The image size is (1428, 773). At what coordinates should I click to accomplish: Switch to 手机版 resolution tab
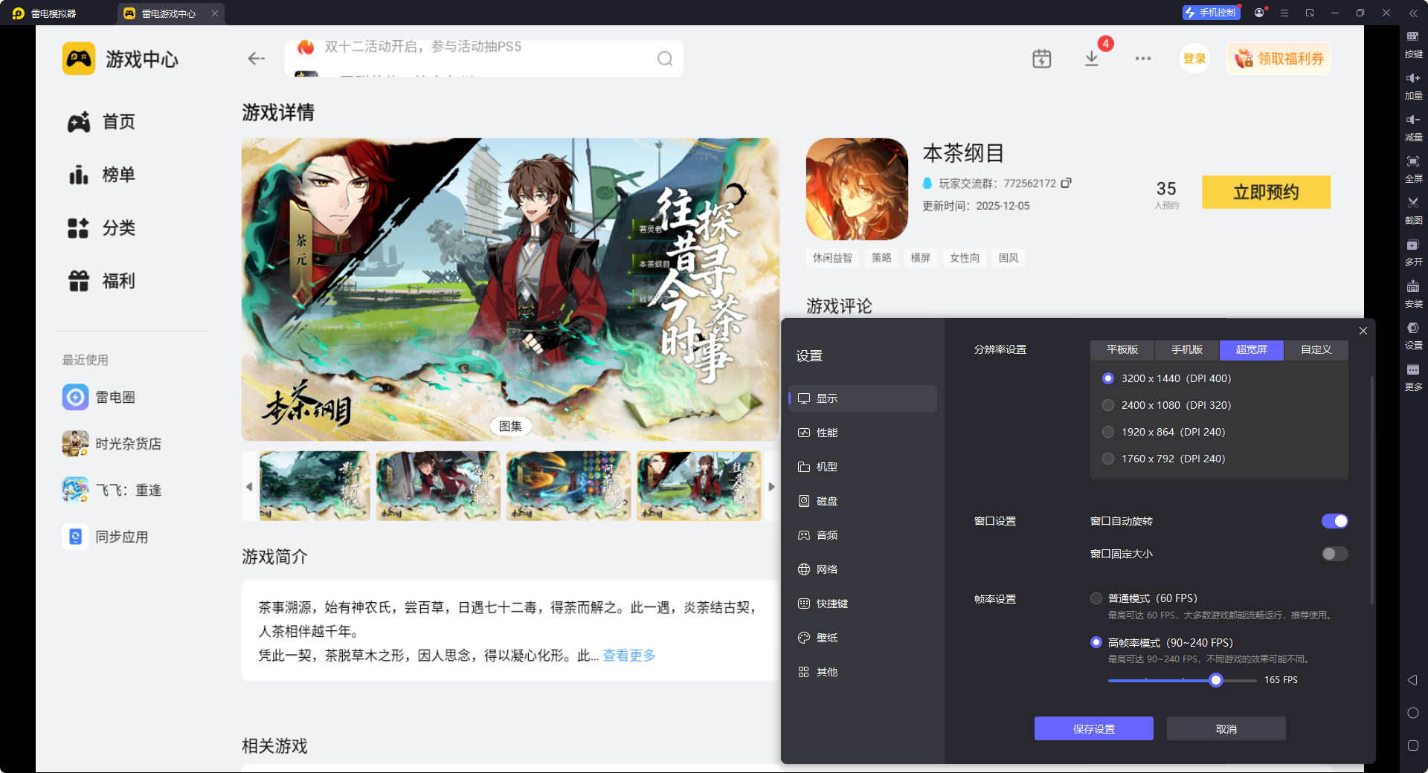pyautogui.click(x=1187, y=349)
